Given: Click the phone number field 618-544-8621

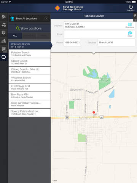Looking at the screenshot, I should [72, 42].
